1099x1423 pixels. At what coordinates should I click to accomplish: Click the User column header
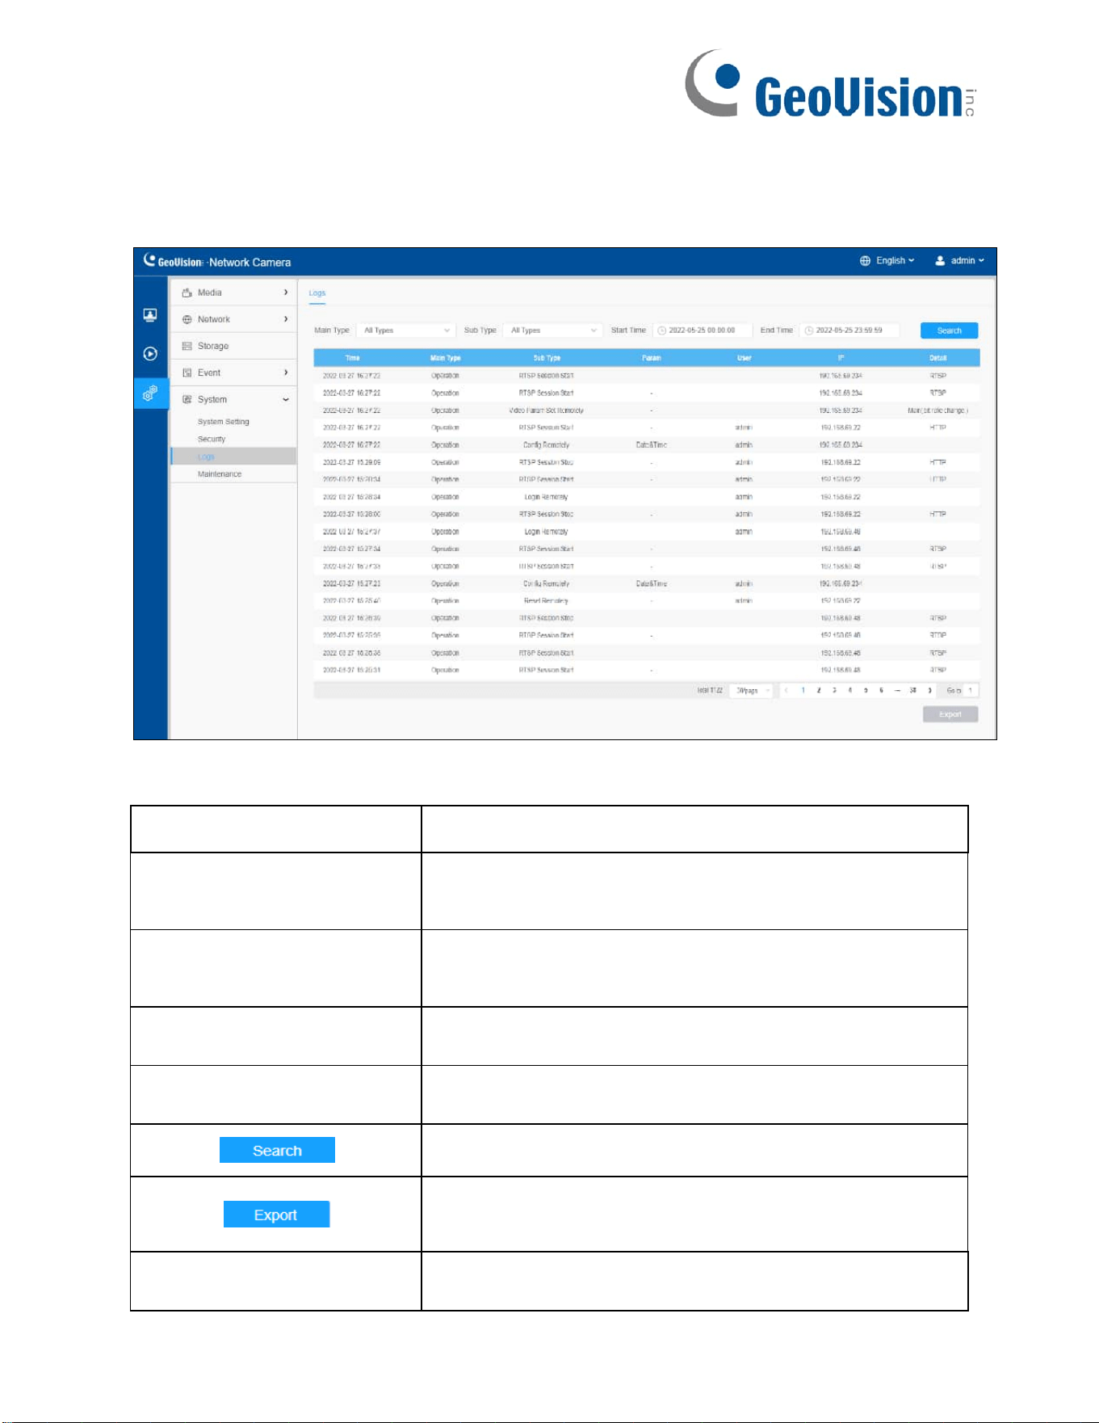pos(745,358)
